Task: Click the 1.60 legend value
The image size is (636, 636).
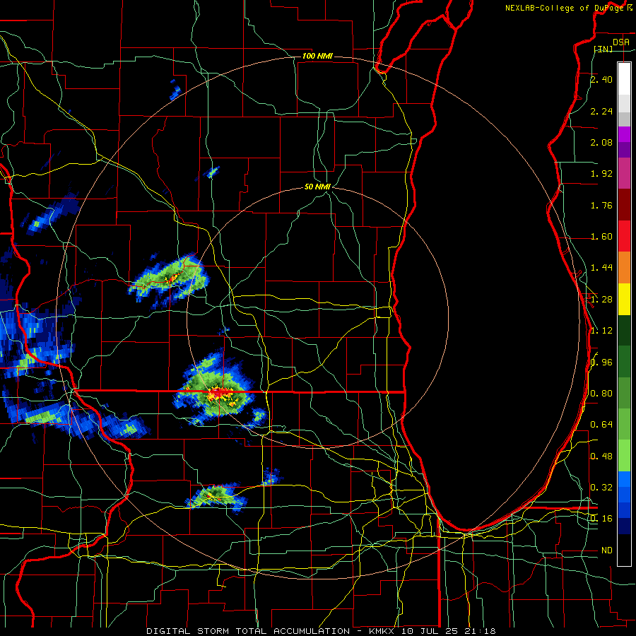Action: (601, 237)
